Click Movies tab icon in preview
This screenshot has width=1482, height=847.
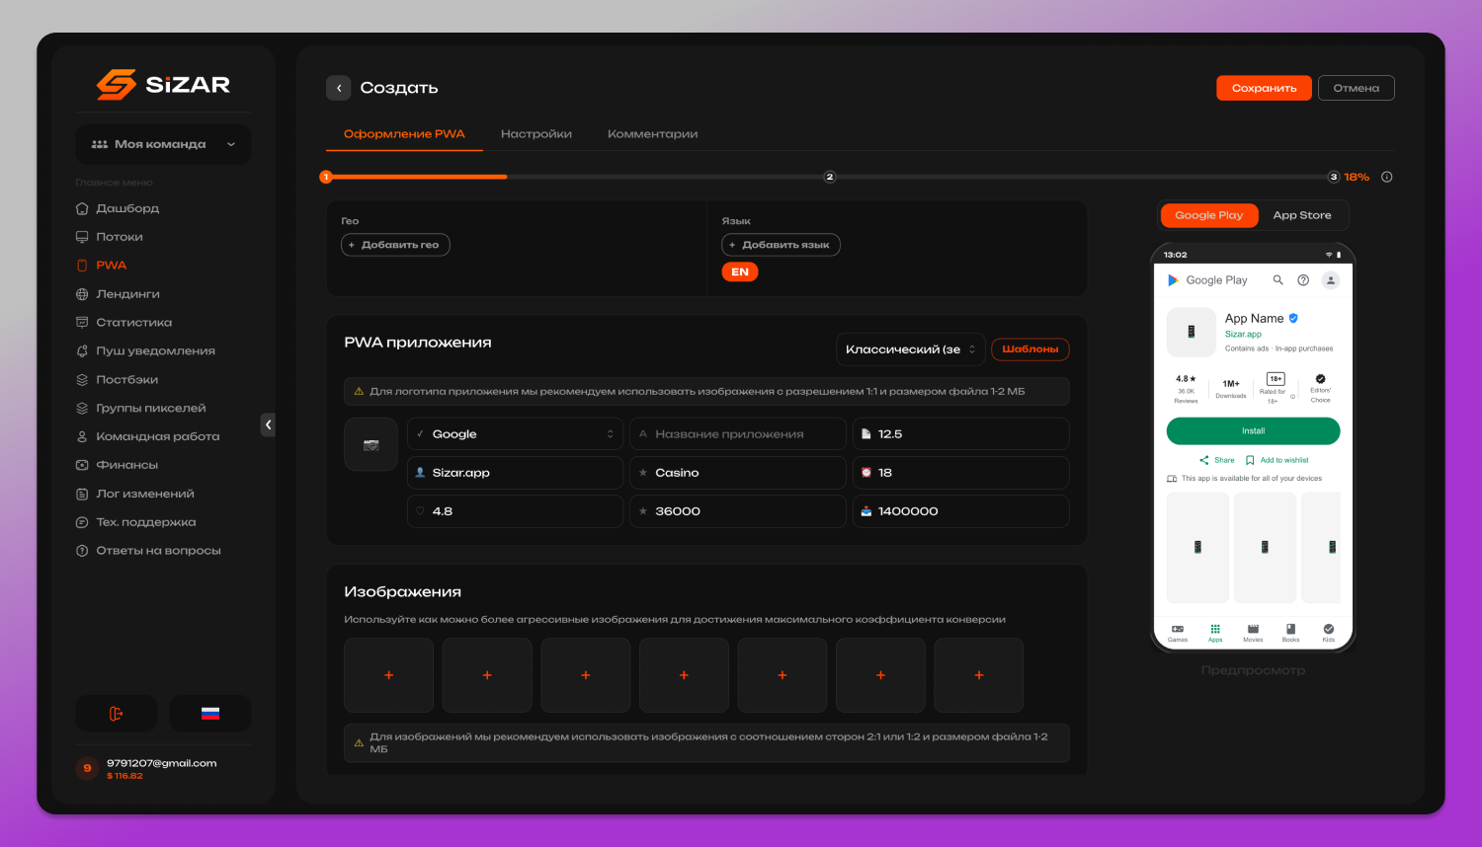[x=1253, y=633]
